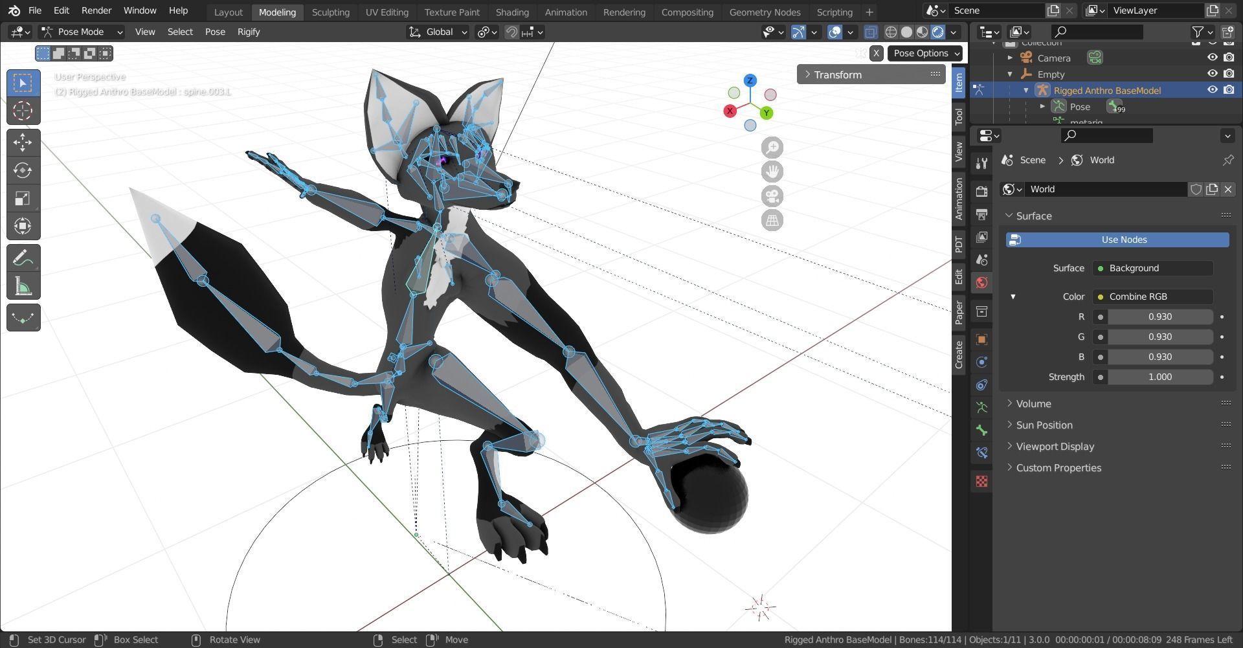Open Physics properties tab icon
The height and width of the screenshot is (648, 1243).
[981, 362]
